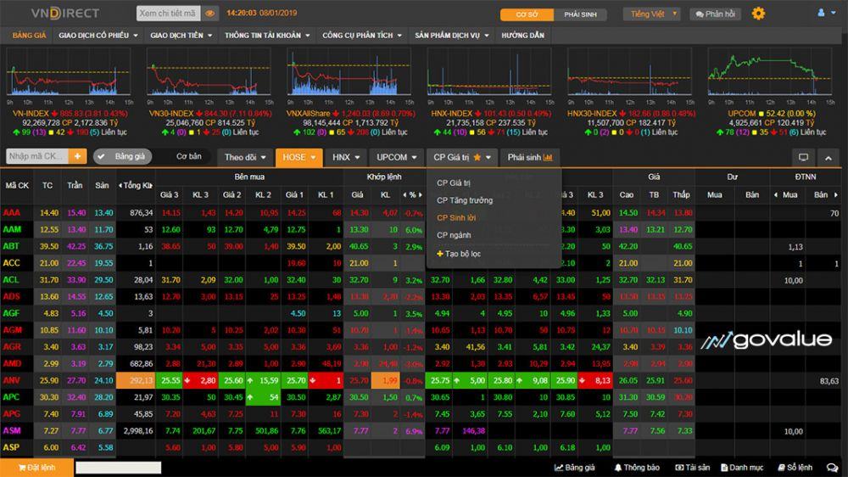Expand Tiếng Việt language dropdown
Image resolution: width=848 pixels, height=477 pixels.
click(651, 14)
